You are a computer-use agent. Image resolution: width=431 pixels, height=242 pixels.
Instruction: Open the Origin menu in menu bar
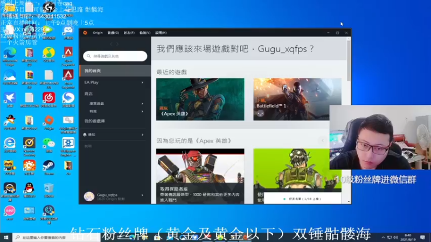click(98, 33)
